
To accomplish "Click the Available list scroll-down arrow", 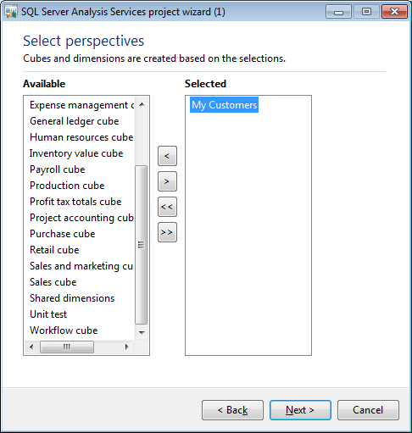I will pos(142,332).
